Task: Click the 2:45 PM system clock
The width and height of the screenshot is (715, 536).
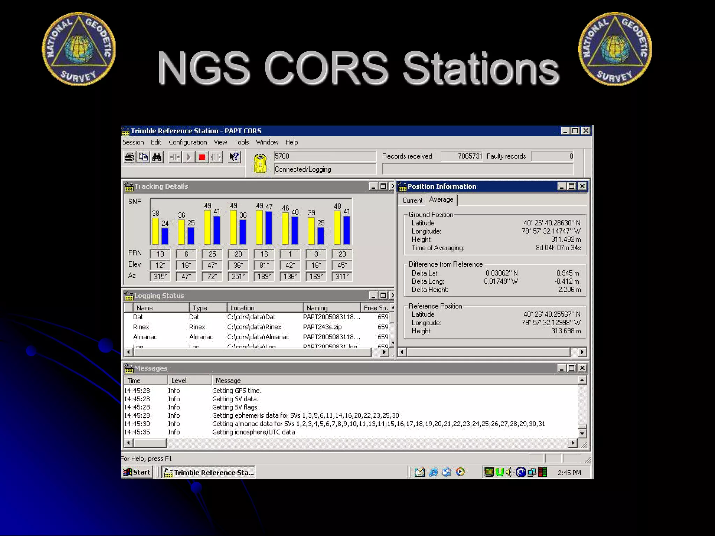Action: point(569,472)
